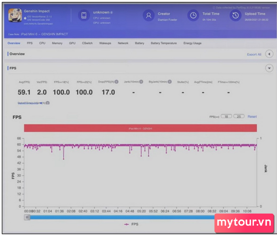Viewport: 277px width, 237px height.
Task: Click the Export All link
Action: [254, 55]
